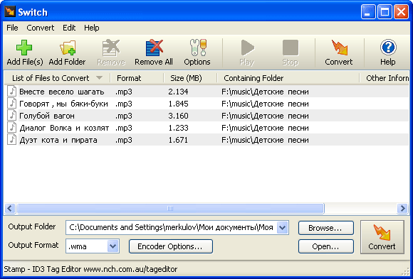Open Encoder Options... dialog
The width and height of the screenshot is (413, 279).
click(x=171, y=246)
